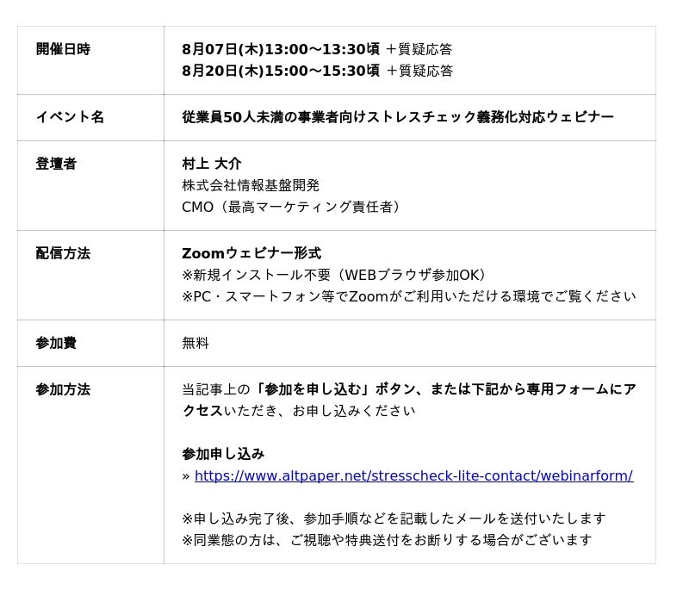Select the 8月20日 15:00 date line
Viewport: 689px width, 590px height.
coord(317,71)
